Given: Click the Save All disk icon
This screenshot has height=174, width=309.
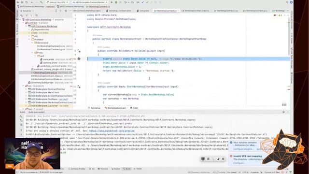Looking at the screenshot, I should (x=22, y=2).
